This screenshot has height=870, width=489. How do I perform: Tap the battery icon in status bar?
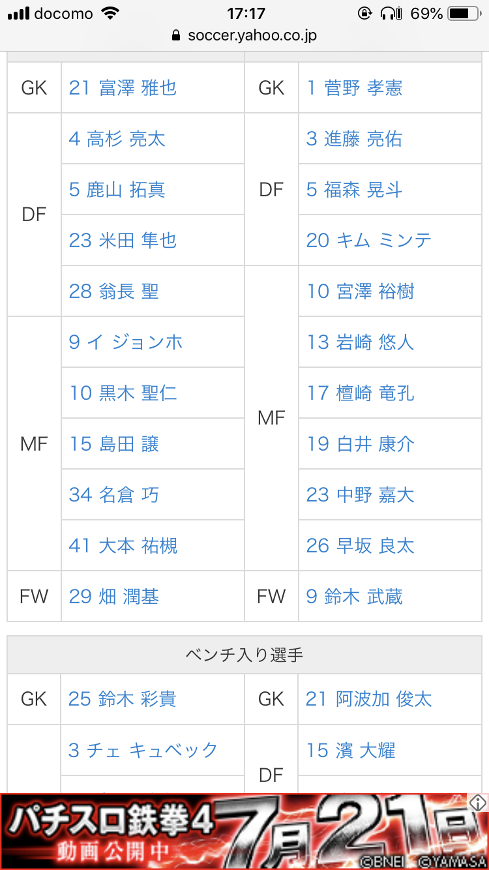click(x=464, y=13)
